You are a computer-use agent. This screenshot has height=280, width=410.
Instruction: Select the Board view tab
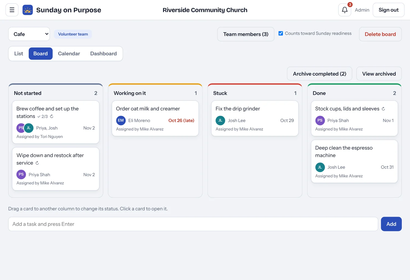pos(40,54)
